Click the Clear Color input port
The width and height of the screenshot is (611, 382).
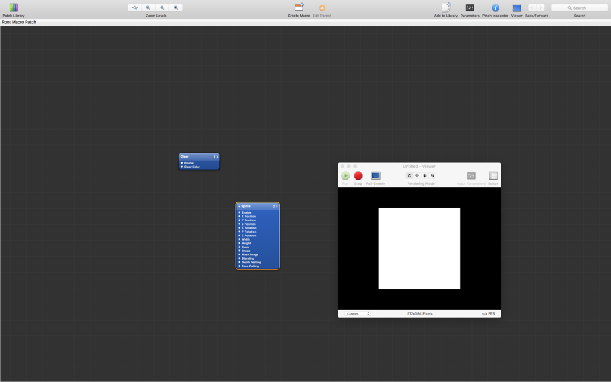coord(181,167)
